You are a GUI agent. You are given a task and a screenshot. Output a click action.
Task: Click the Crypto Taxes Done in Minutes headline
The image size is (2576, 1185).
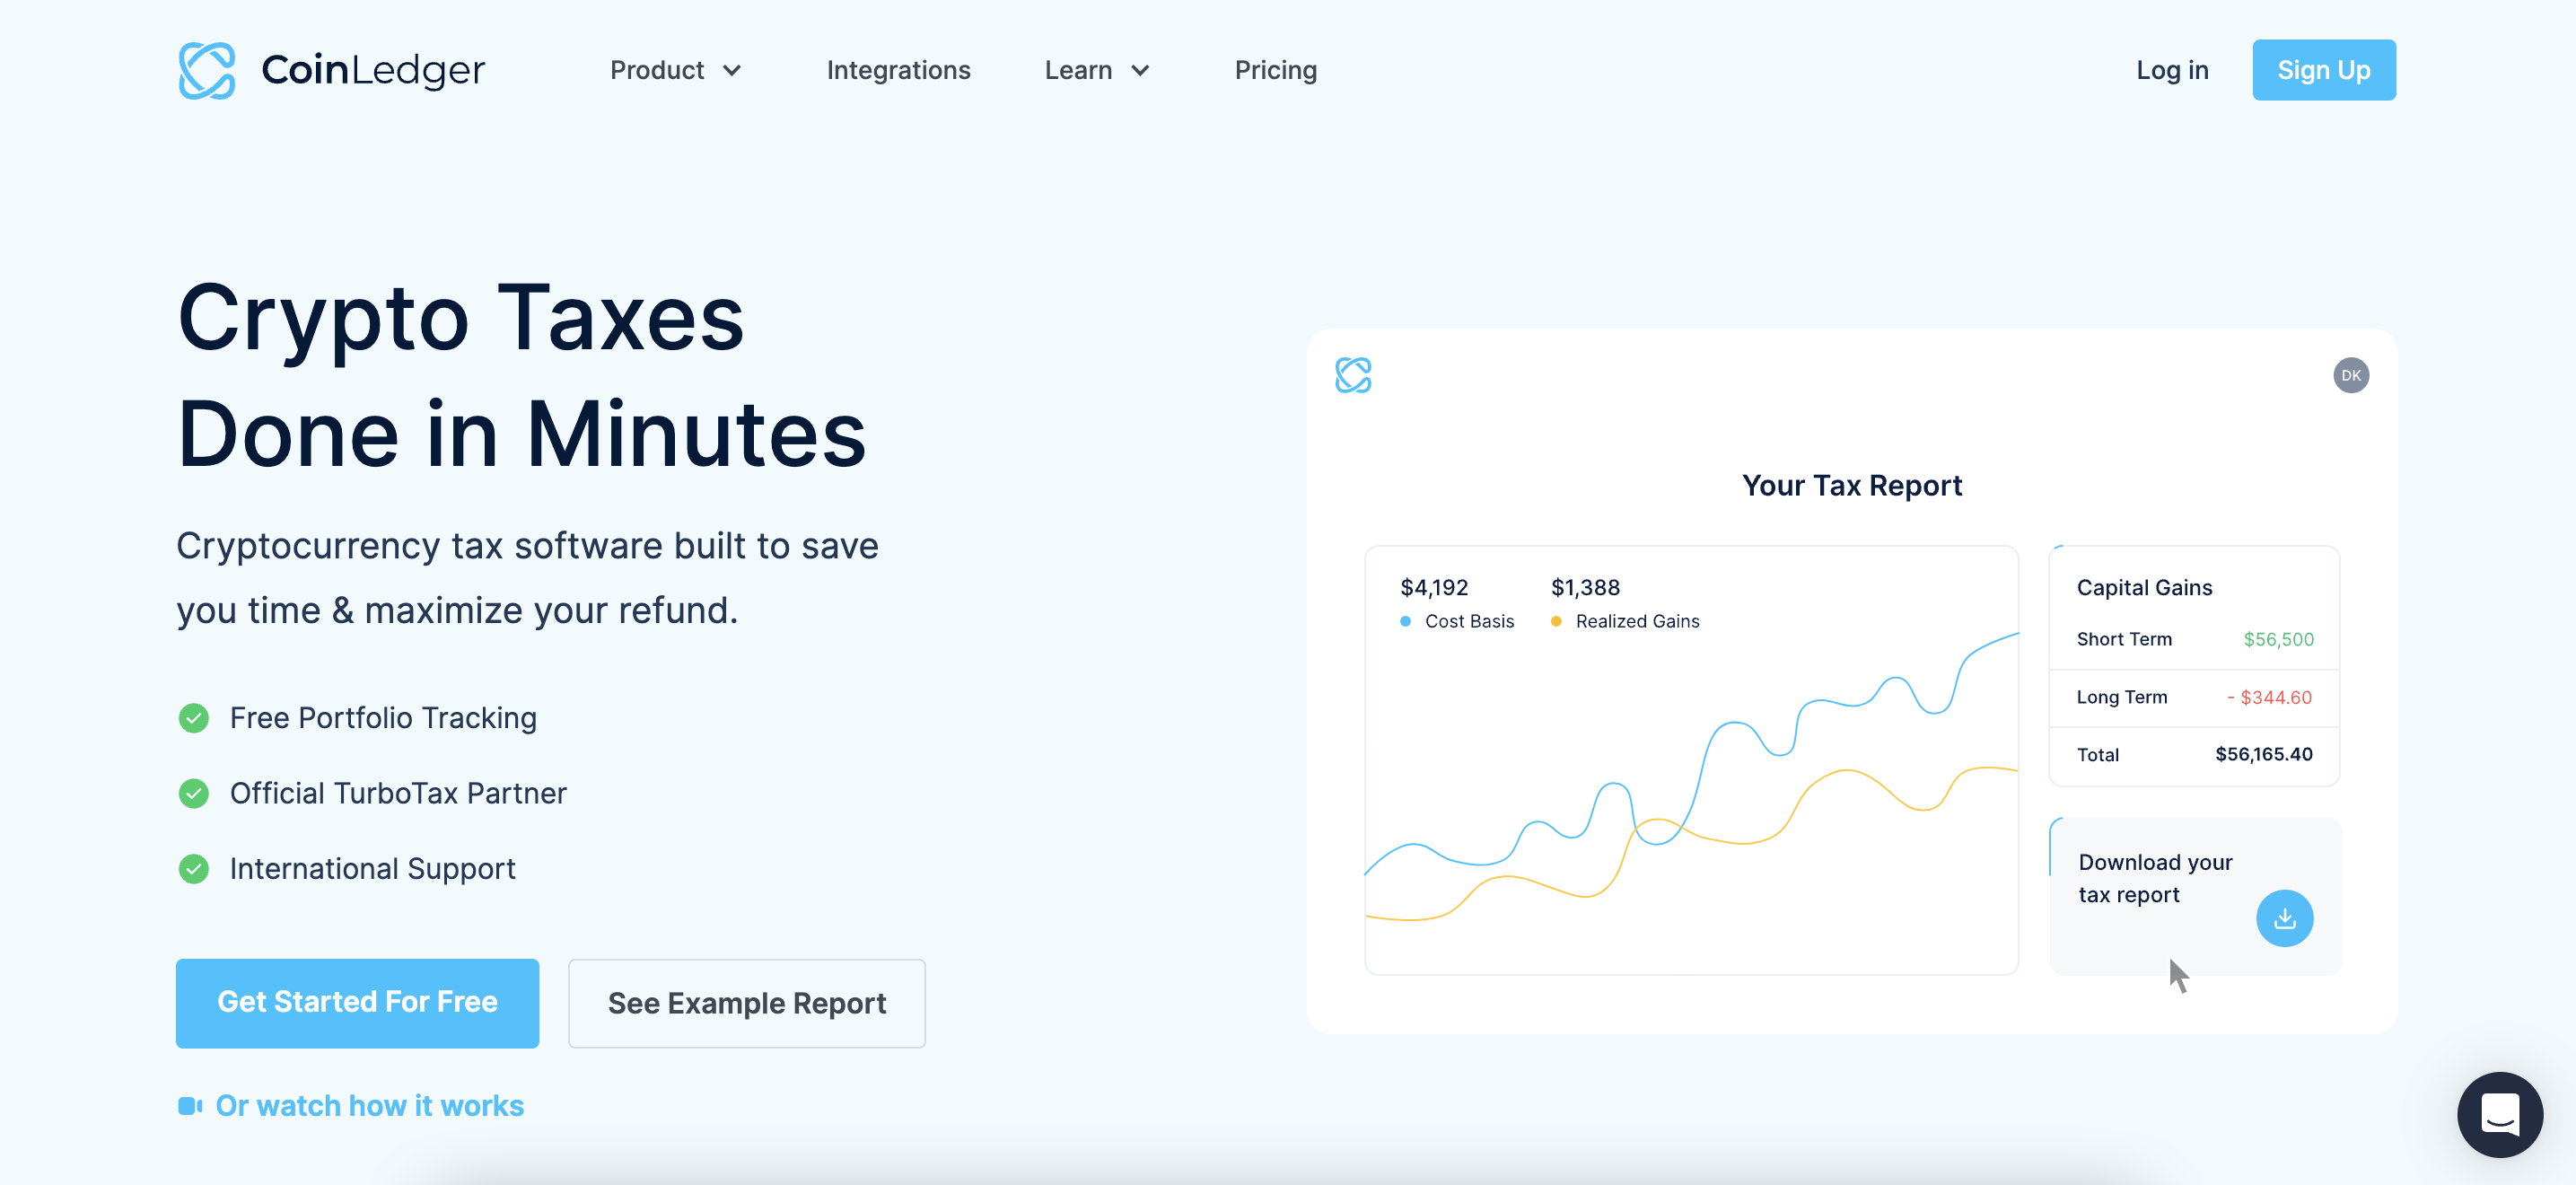pos(521,375)
